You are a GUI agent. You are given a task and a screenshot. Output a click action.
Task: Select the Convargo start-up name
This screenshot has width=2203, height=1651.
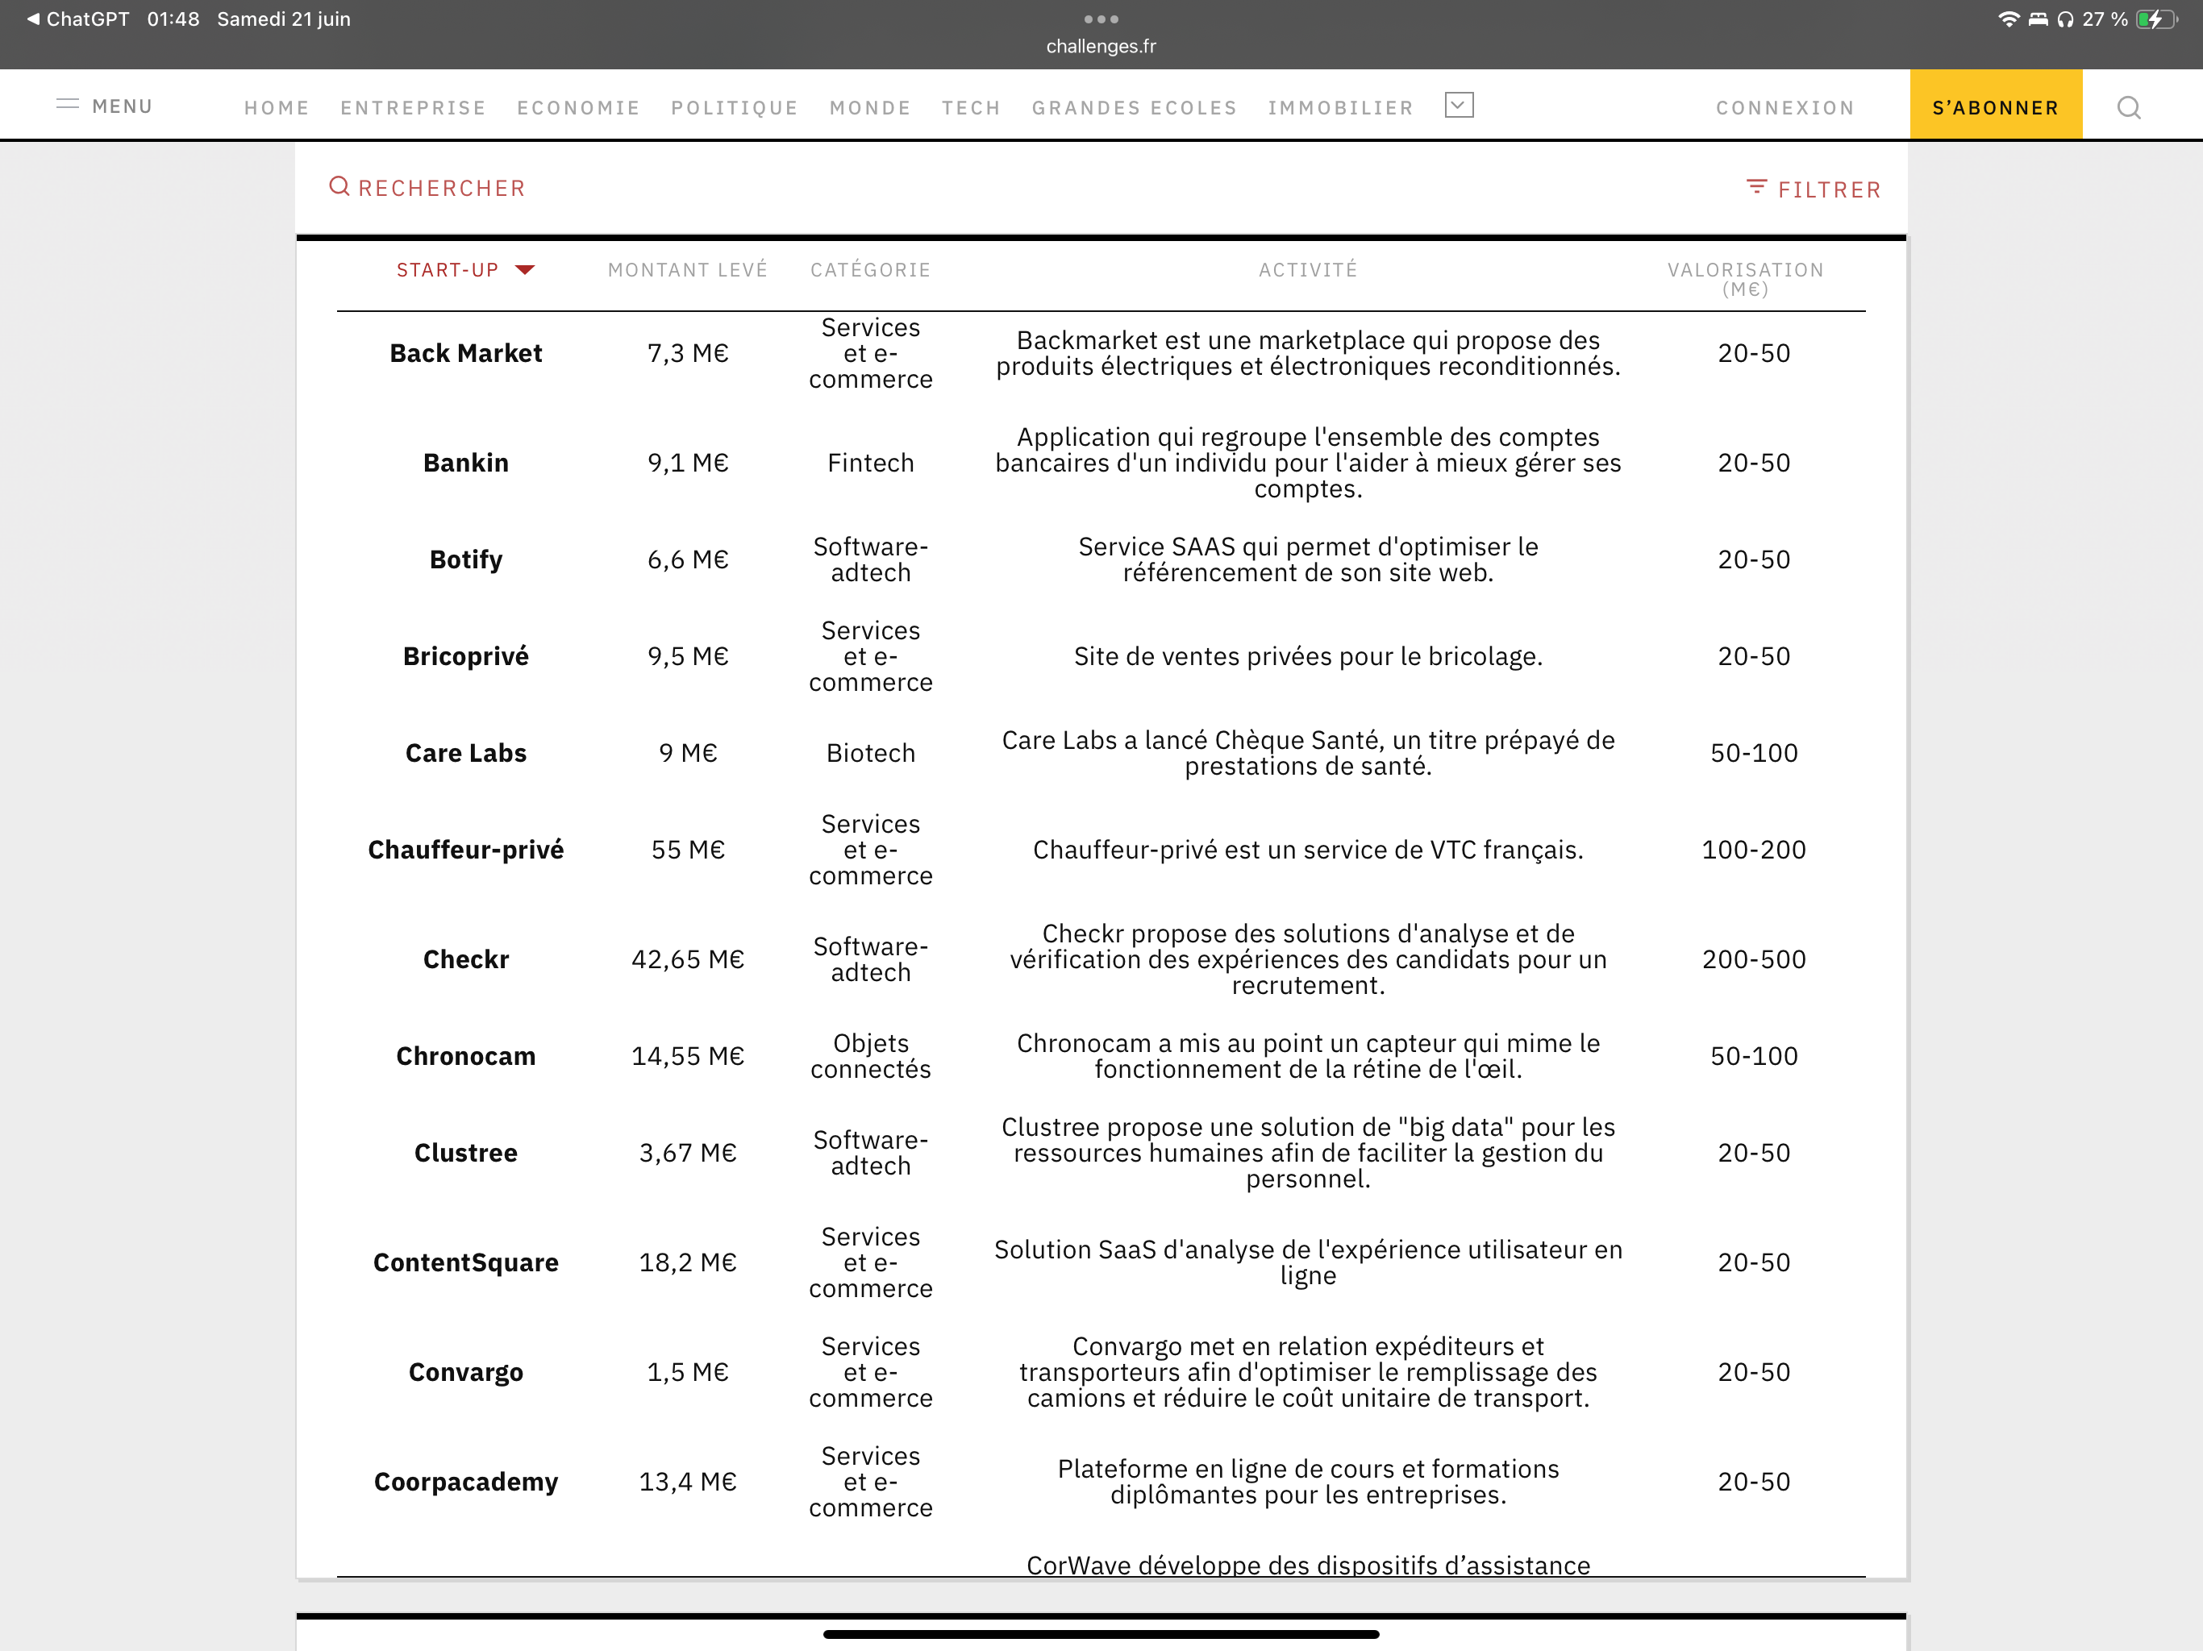click(x=466, y=1372)
